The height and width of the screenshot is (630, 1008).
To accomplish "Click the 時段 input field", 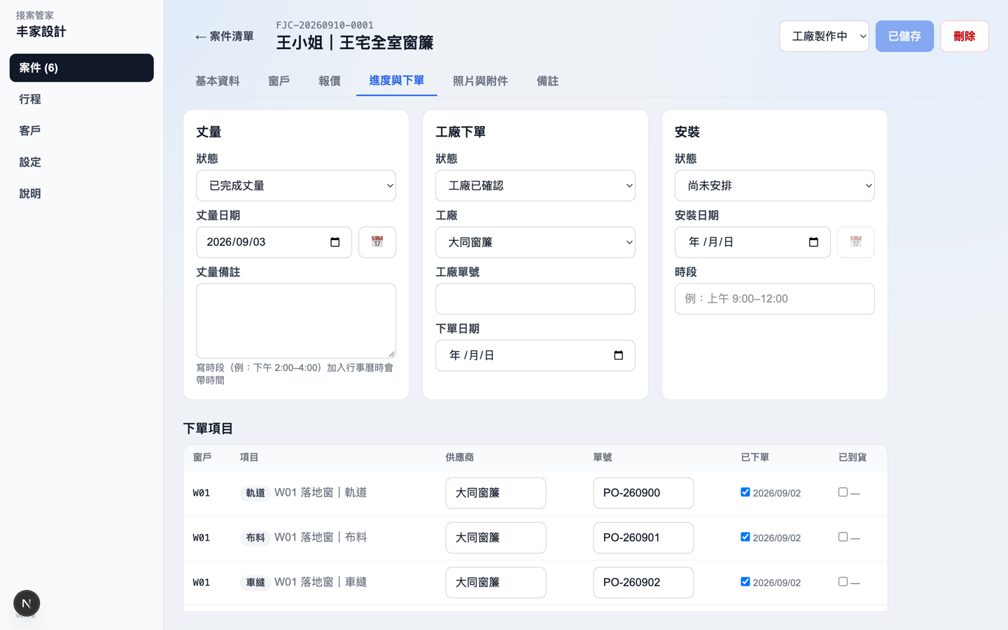I will tap(774, 299).
